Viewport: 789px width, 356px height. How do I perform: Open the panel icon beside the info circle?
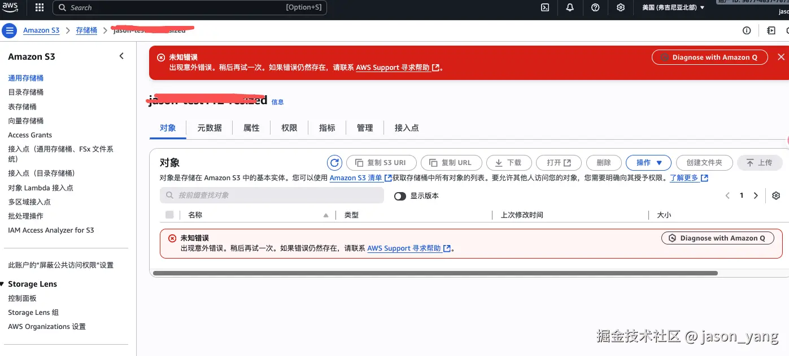[x=771, y=30]
